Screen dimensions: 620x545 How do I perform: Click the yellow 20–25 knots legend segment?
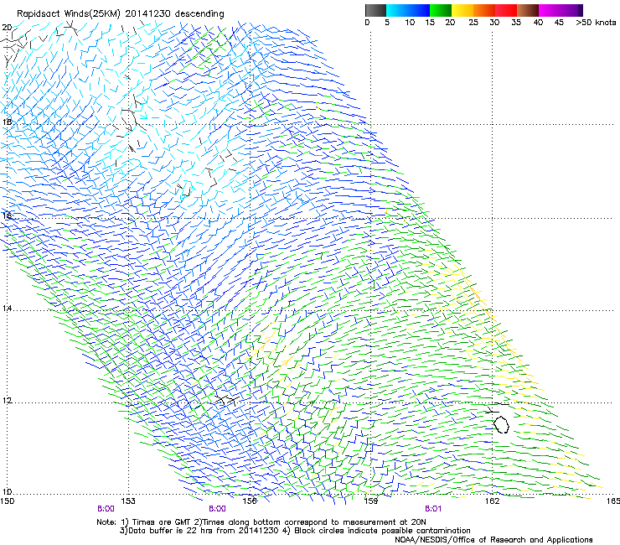point(462,10)
